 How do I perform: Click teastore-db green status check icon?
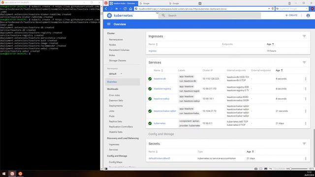pos(150,79)
